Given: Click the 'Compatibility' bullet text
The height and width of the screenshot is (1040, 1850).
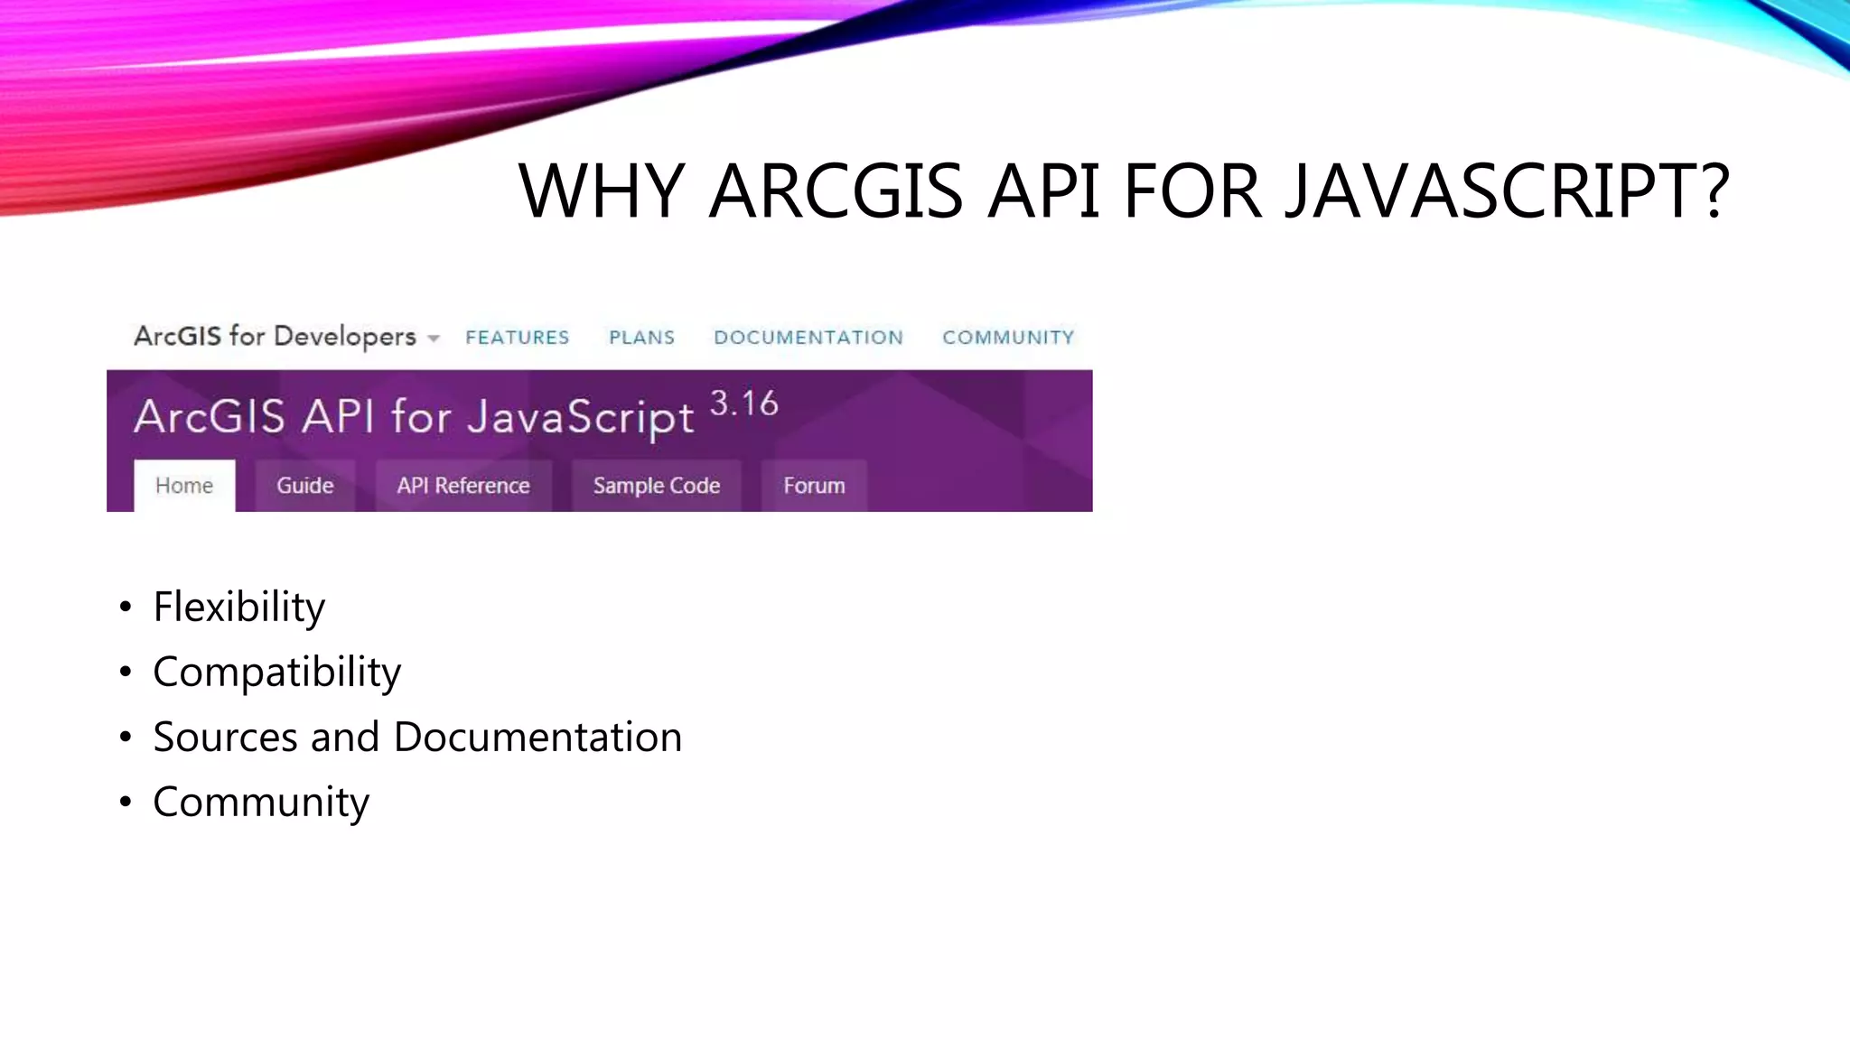Looking at the screenshot, I should tap(277, 673).
